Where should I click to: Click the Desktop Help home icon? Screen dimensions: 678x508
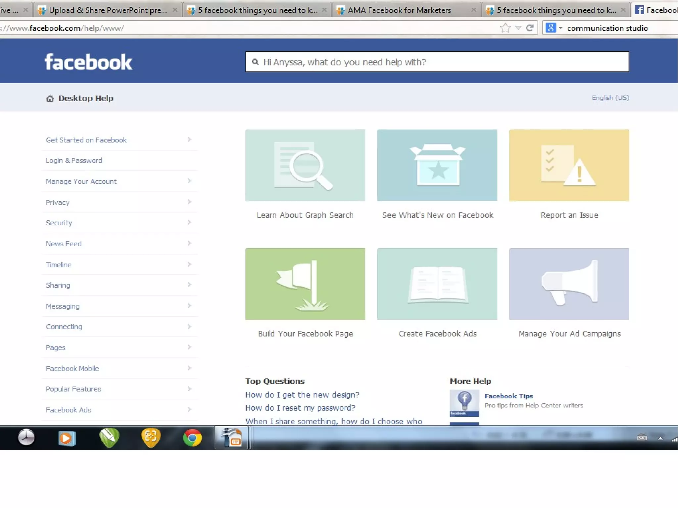coord(50,98)
